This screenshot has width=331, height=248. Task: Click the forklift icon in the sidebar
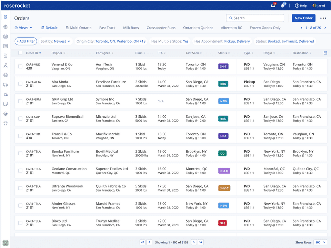click(x=6, y=94)
